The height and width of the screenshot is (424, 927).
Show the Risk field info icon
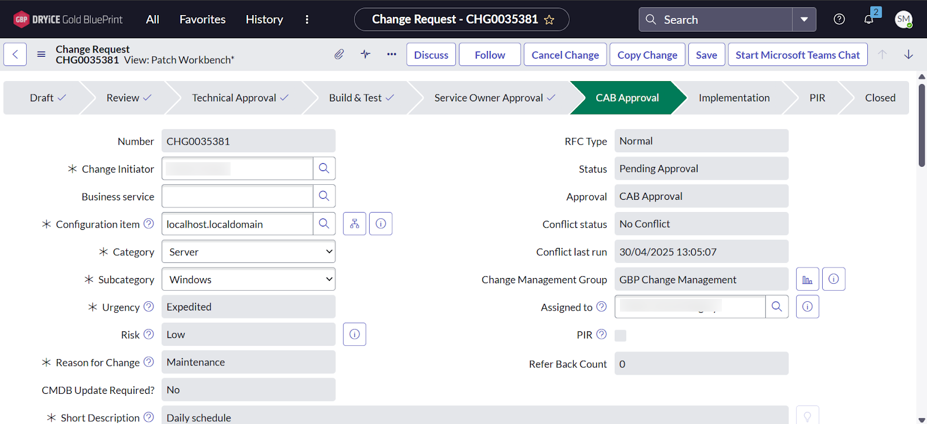pyautogui.click(x=355, y=334)
